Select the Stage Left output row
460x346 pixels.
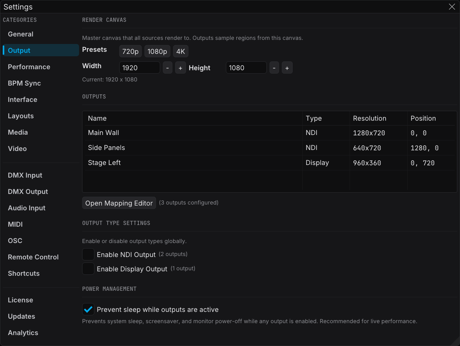270,163
